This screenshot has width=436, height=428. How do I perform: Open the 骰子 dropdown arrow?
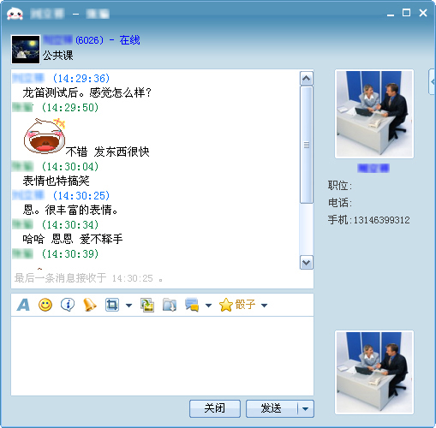pos(265,306)
